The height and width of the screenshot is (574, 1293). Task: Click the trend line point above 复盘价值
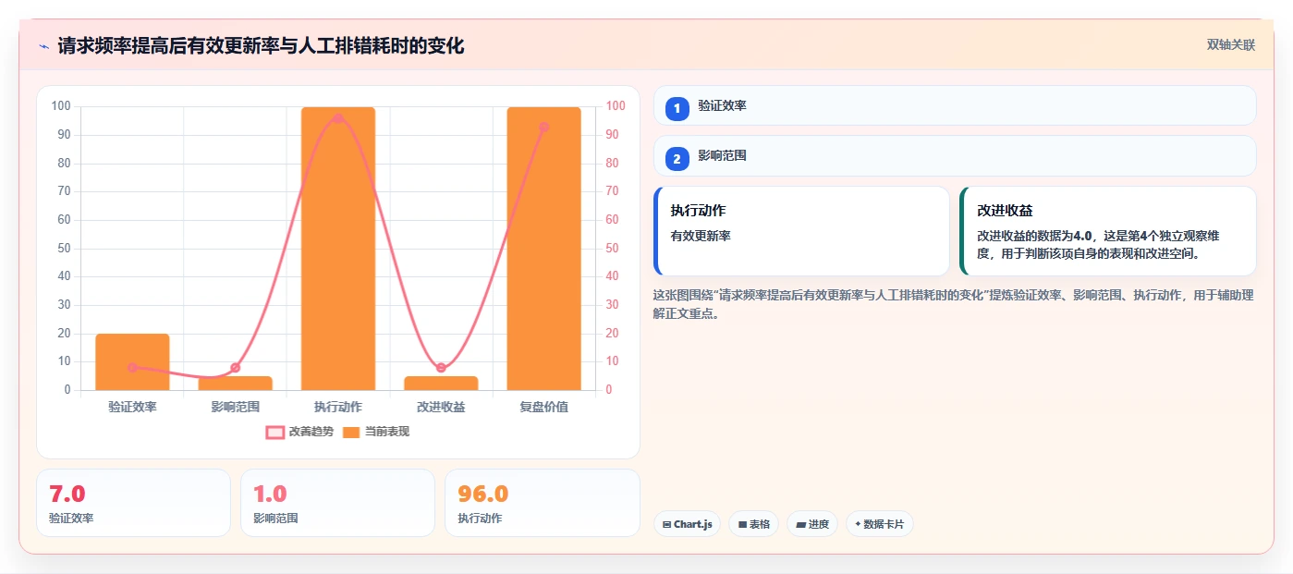[544, 127]
